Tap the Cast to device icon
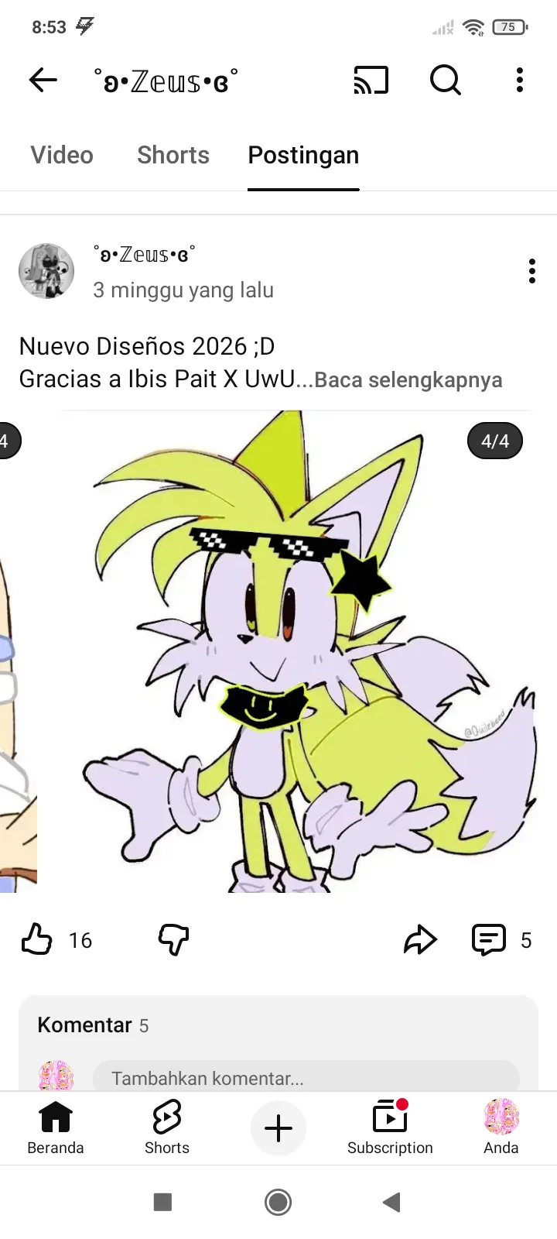Screen dimensions: 557x1239 (371, 80)
